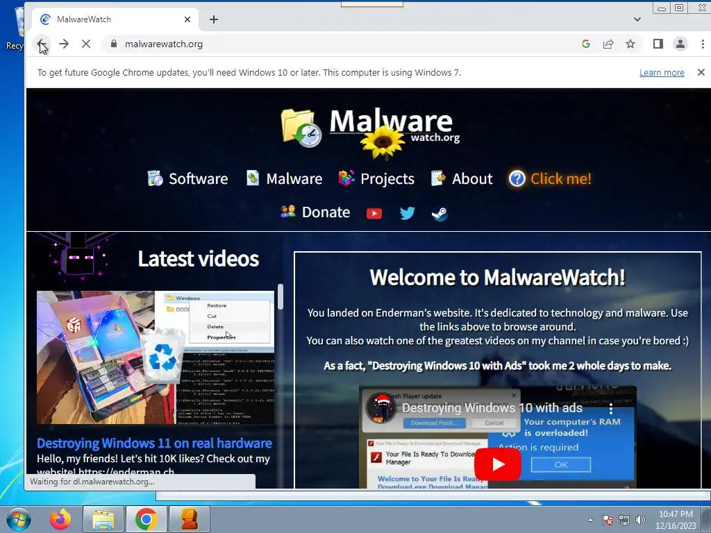Close the MalwareWatch tab
Viewport: 711px width, 533px height.
(187, 19)
